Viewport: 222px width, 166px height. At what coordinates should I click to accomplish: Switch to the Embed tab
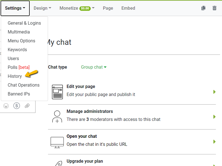click(x=128, y=8)
